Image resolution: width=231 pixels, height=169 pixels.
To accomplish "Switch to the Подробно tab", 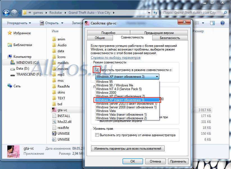I will pos(108,33).
